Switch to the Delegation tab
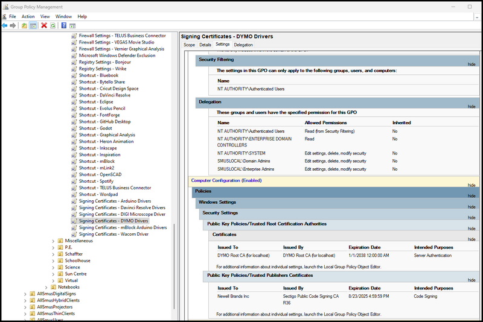This screenshot has width=483, height=322. 243,45
